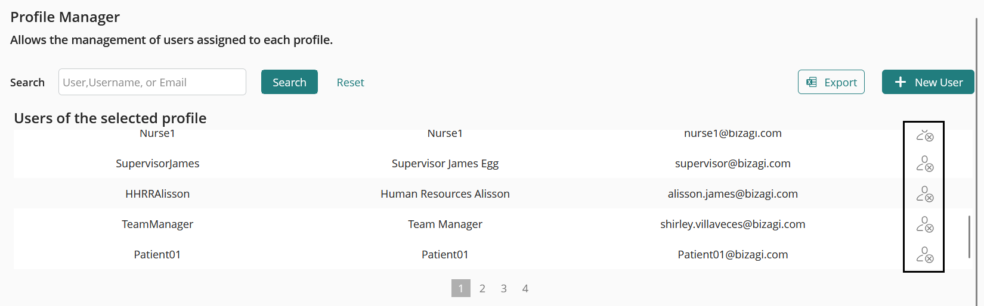Open page 4 of the user list

(x=525, y=289)
